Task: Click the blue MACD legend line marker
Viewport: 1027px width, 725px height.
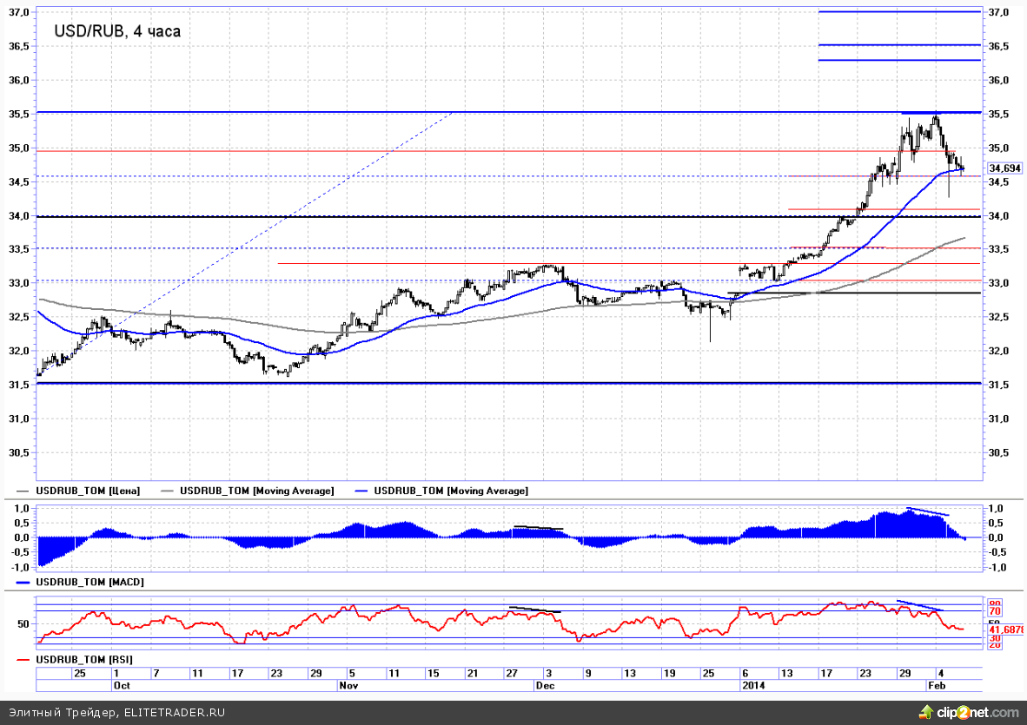Action: pos(23,580)
